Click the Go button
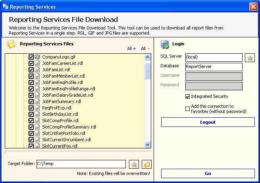This screenshot has width=260, height=183. [208, 173]
